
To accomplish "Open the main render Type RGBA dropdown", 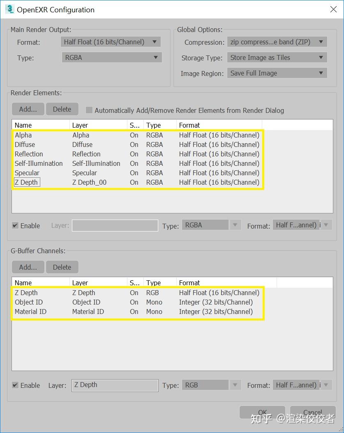I will (x=112, y=57).
